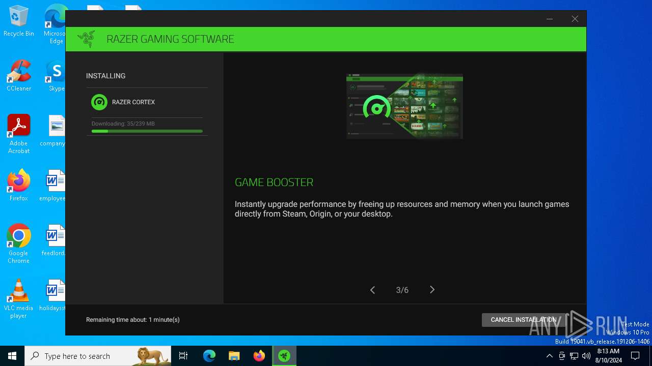The width and height of the screenshot is (652, 366).
Task: Click the download progress bar
Action: (x=147, y=131)
